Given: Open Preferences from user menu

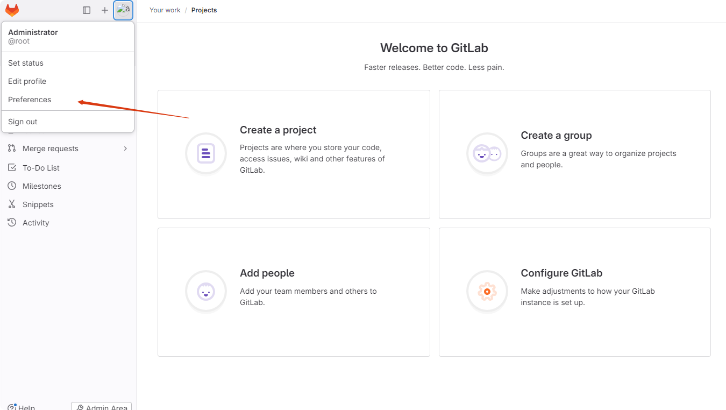Looking at the screenshot, I should click(68, 100).
